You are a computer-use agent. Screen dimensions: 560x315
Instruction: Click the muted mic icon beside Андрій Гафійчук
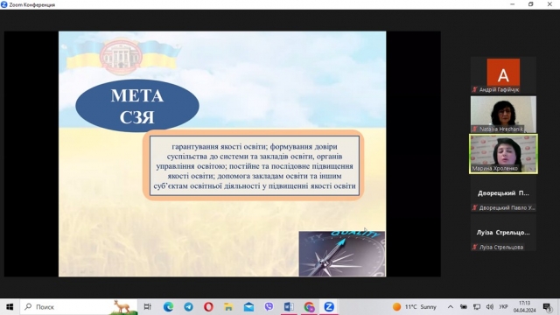point(474,89)
